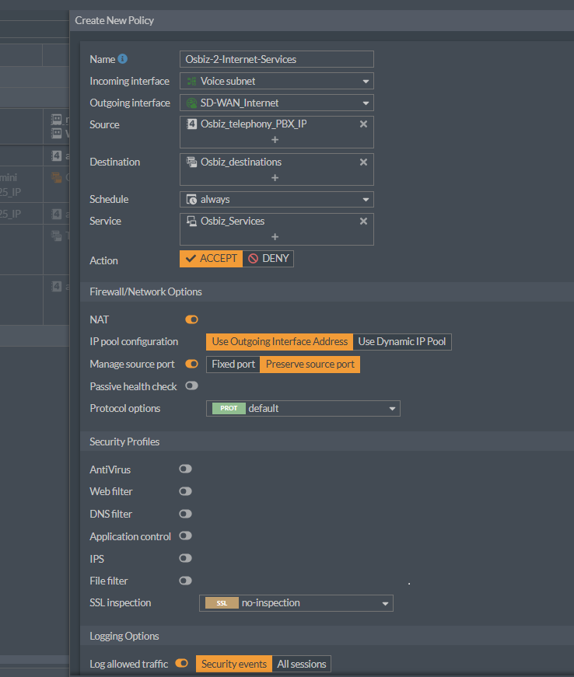This screenshot has width=574, height=677.
Task: Open the Incoming interface dropdown
Action: pos(276,81)
